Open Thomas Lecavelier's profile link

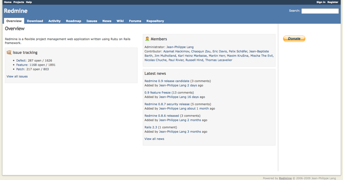(x=219, y=60)
